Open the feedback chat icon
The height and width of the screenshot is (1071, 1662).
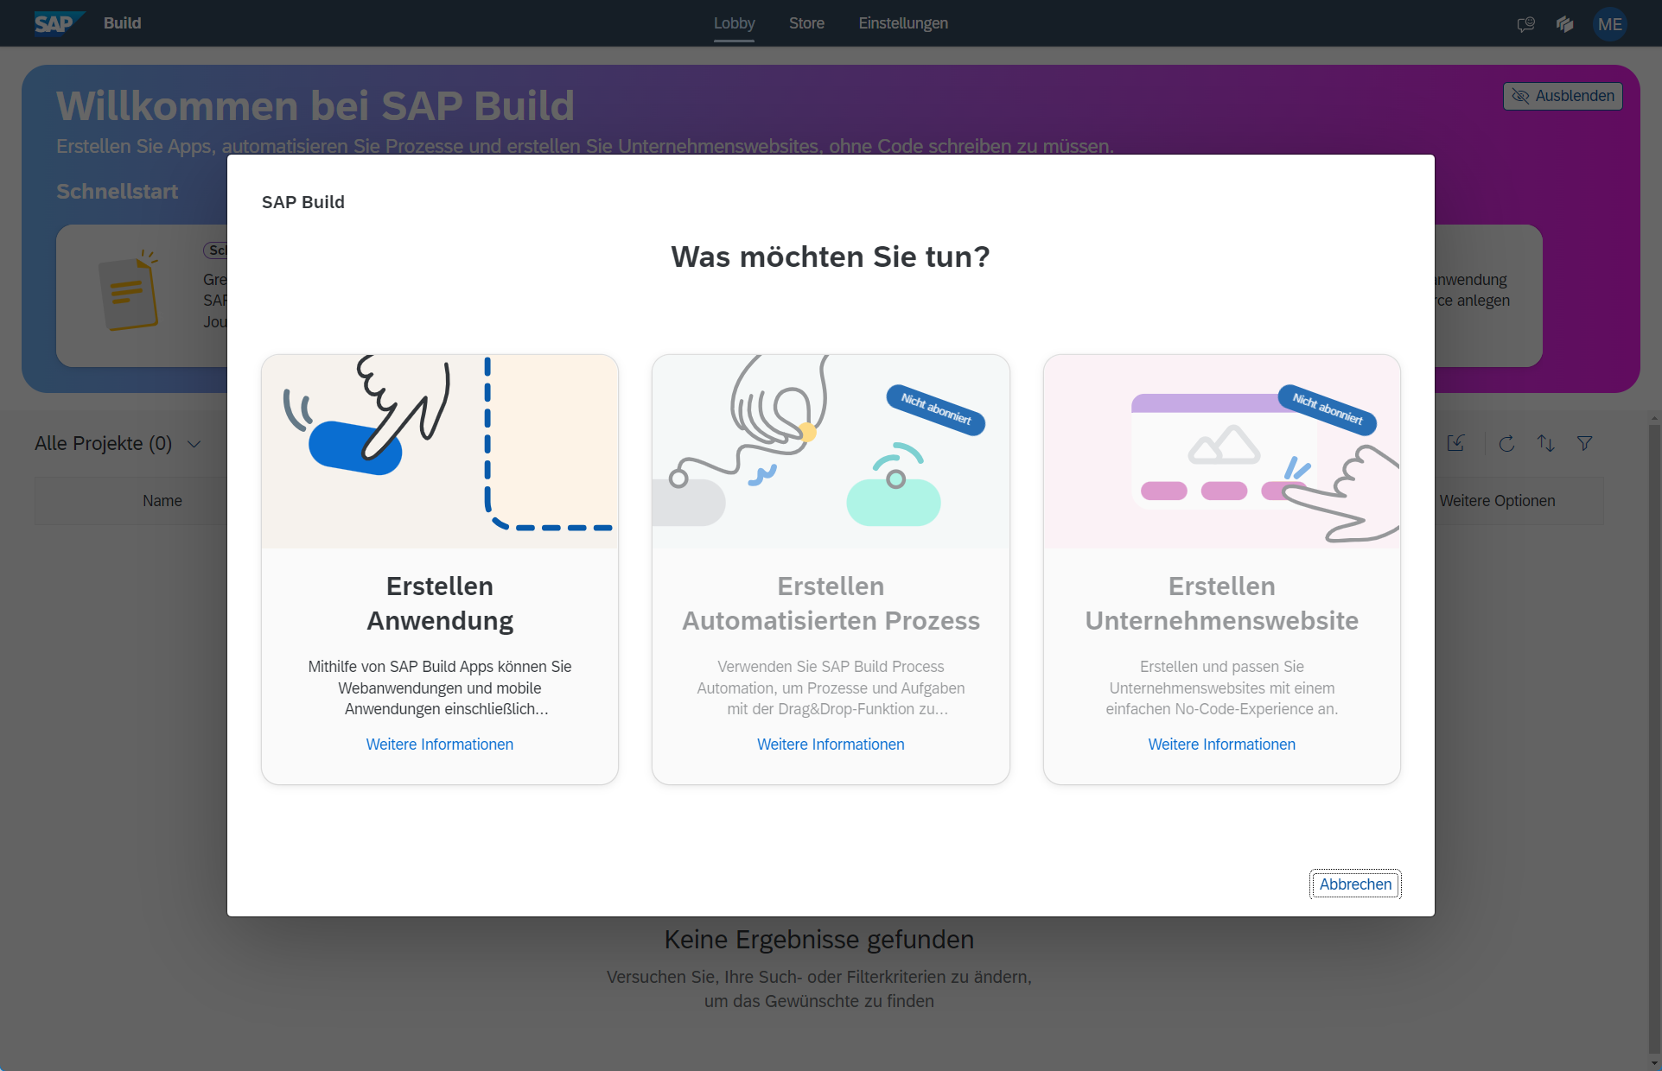[1525, 23]
